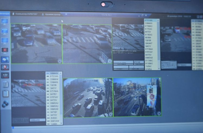Click circle icon on the parked-cars camera feed
The height and width of the screenshot is (133, 203).
tap(60, 61)
